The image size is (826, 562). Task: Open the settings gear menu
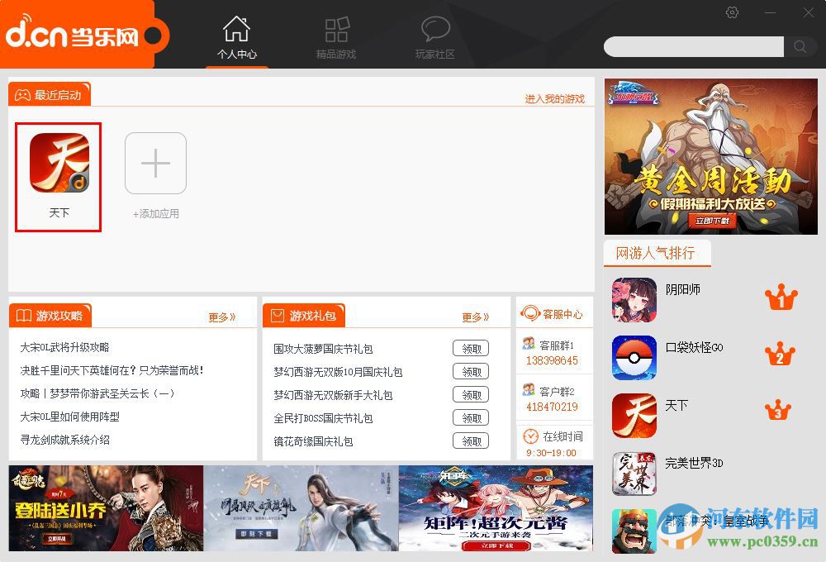pyautogui.click(x=732, y=13)
